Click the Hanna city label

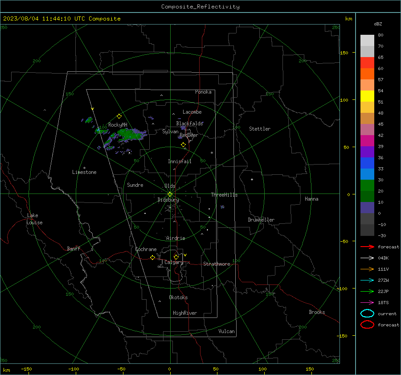click(x=311, y=199)
